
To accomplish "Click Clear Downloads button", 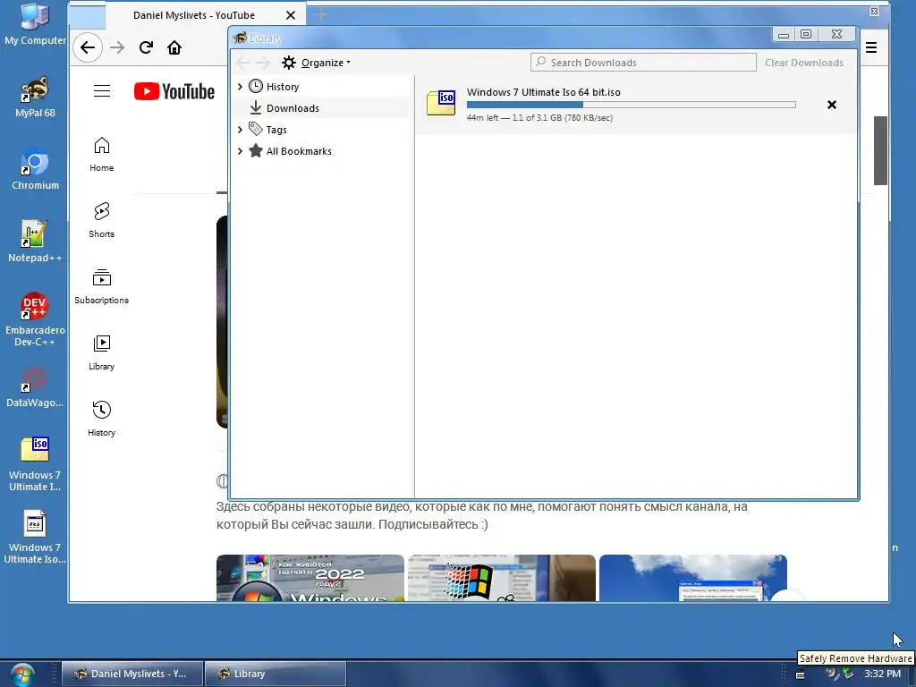I will click(x=804, y=63).
